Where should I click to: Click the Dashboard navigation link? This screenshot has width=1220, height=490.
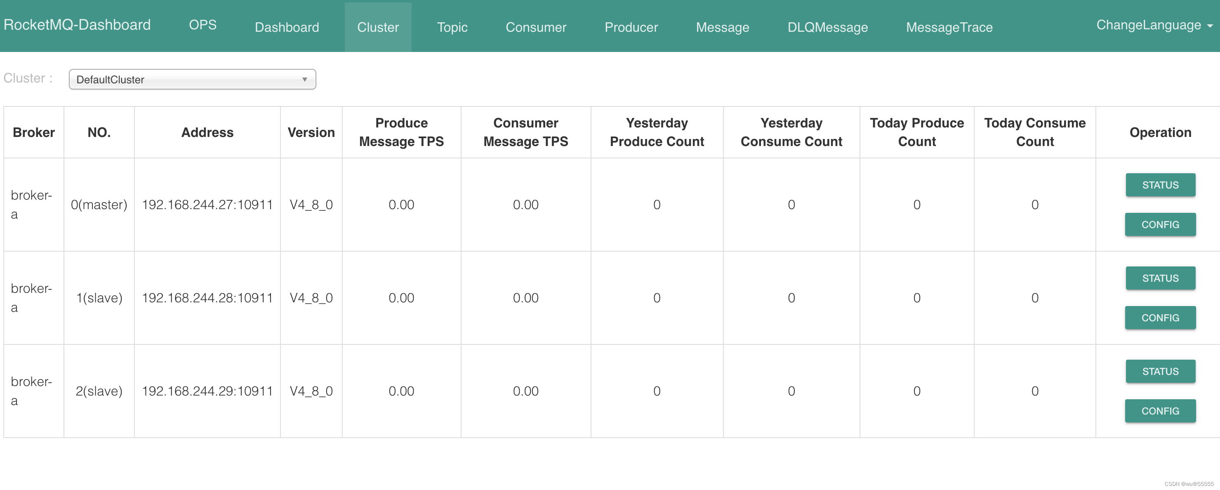click(287, 26)
